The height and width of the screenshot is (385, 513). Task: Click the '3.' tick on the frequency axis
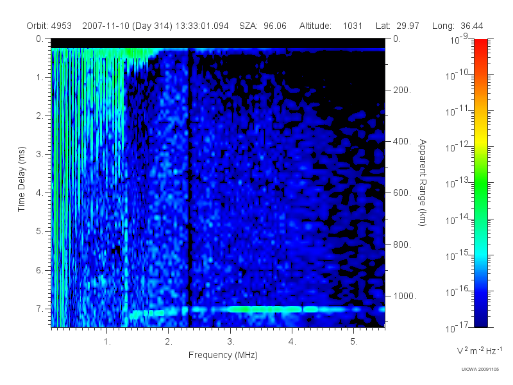[x=231, y=341]
